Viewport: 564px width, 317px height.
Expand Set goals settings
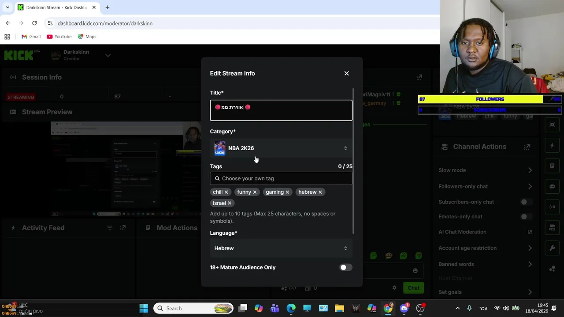(x=530, y=292)
